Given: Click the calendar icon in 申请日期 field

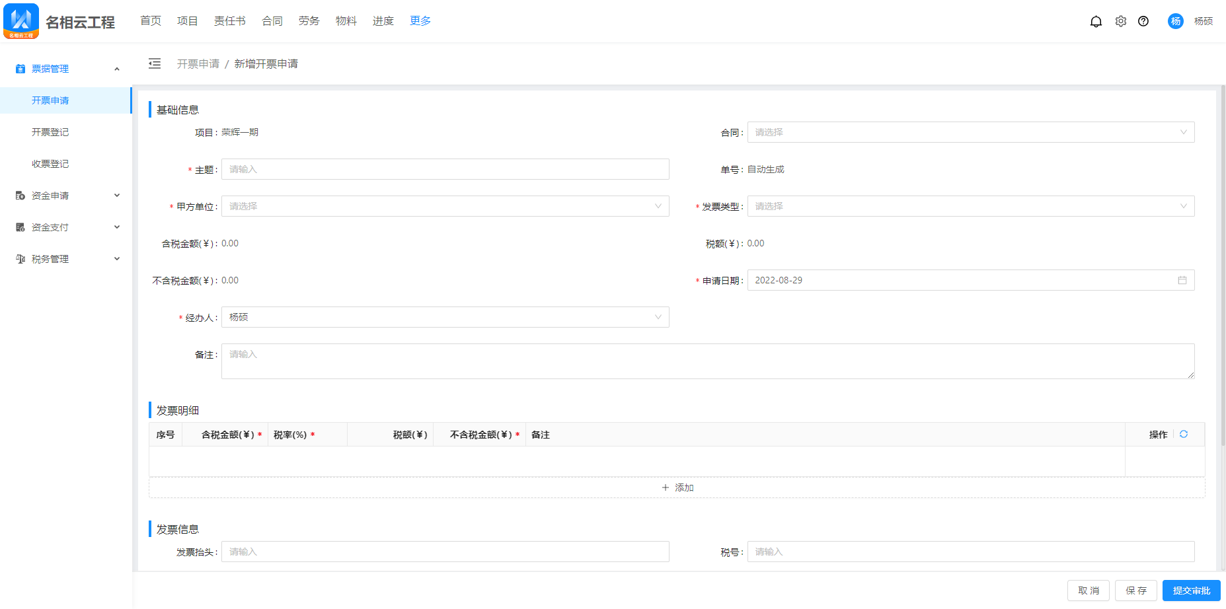Looking at the screenshot, I should pyautogui.click(x=1182, y=280).
